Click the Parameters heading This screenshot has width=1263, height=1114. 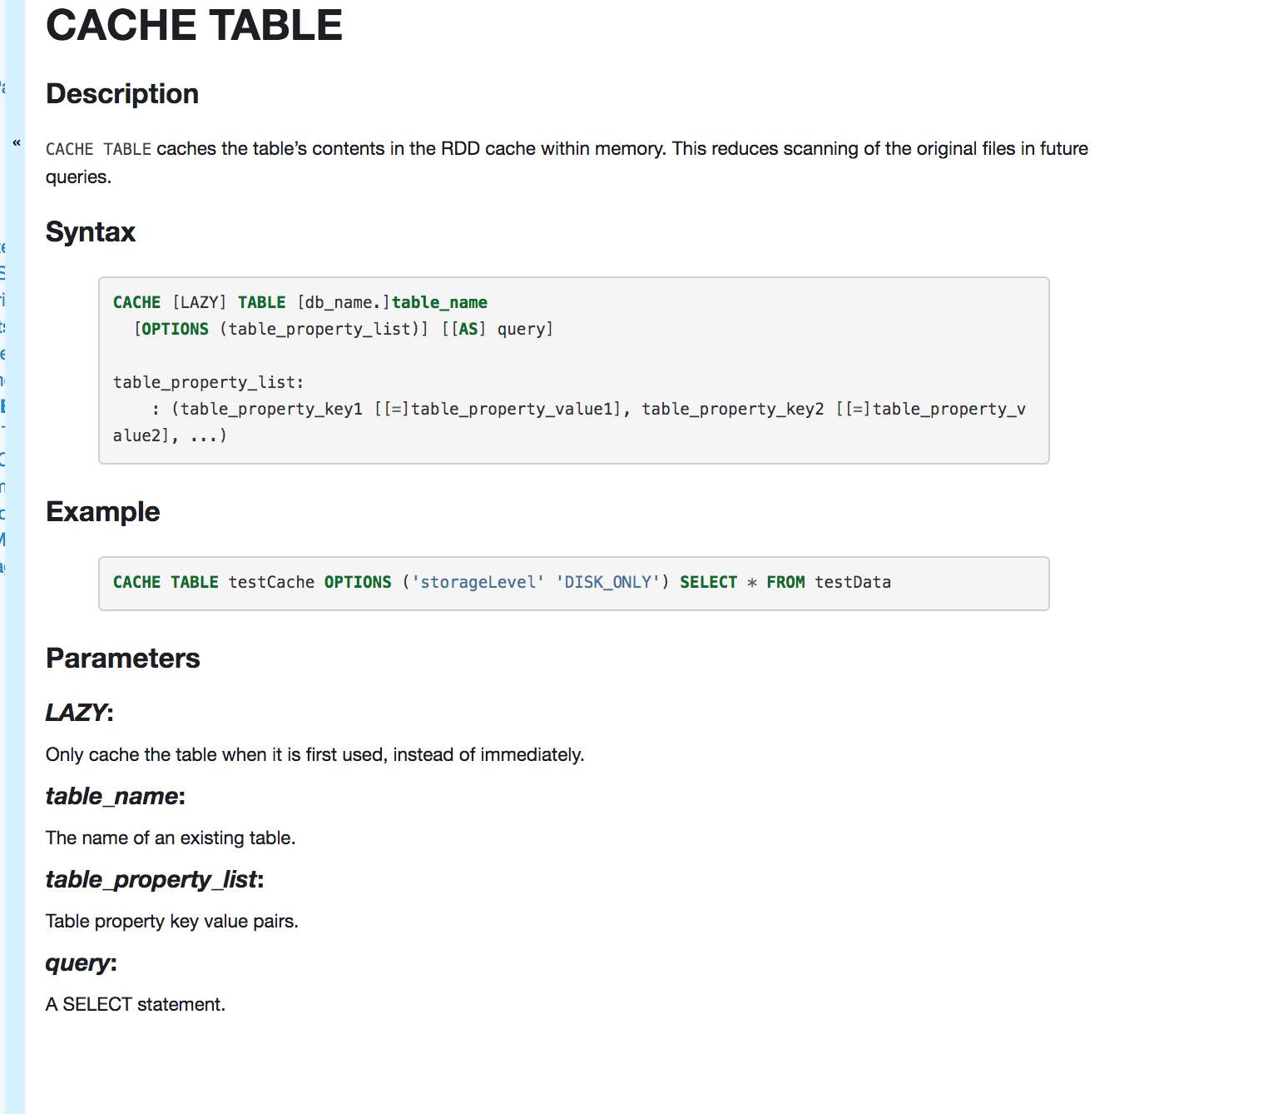point(123,658)
